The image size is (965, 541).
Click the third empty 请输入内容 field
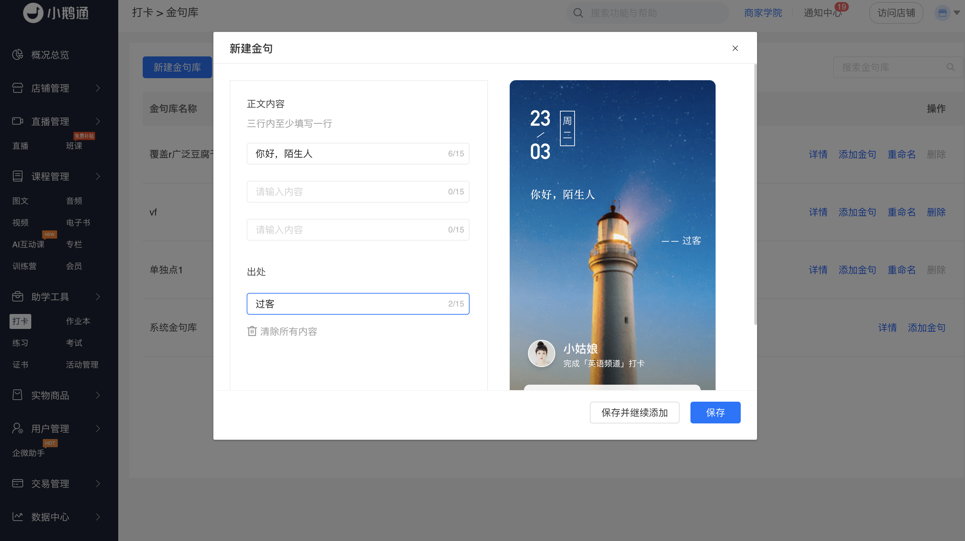(358, 230)
